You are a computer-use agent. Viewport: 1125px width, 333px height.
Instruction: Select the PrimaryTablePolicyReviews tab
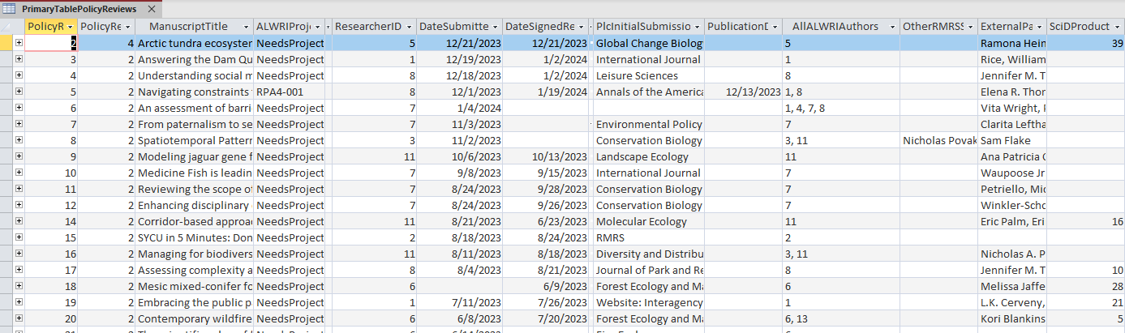[79, 9]
